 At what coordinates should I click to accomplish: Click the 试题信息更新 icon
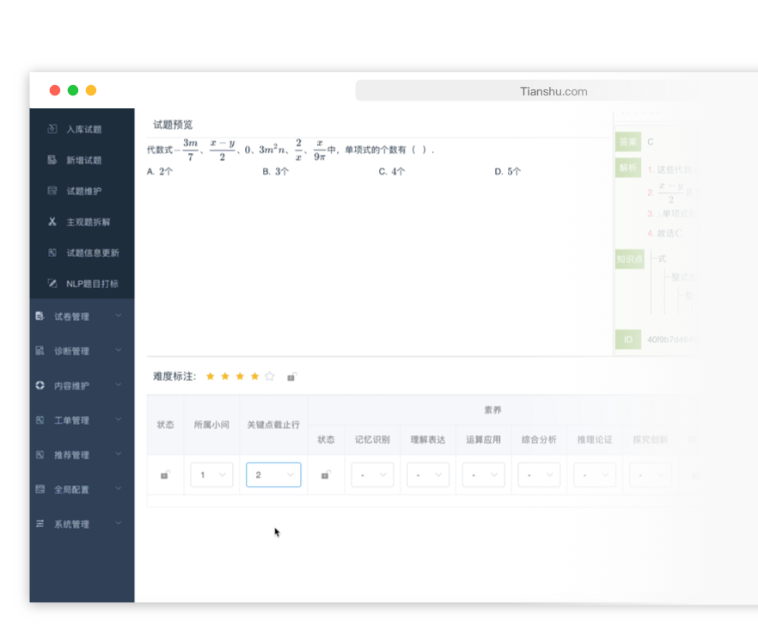click(x=52, y=253)
